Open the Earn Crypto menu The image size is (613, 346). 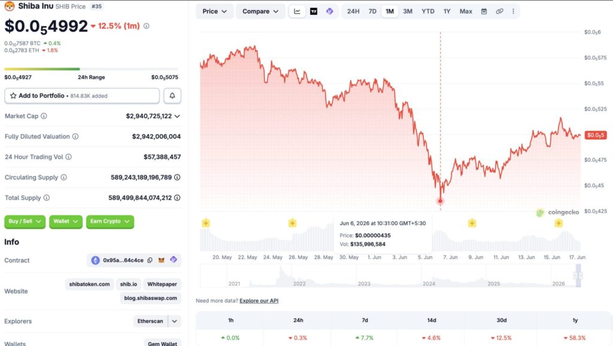tap(110, 222)
